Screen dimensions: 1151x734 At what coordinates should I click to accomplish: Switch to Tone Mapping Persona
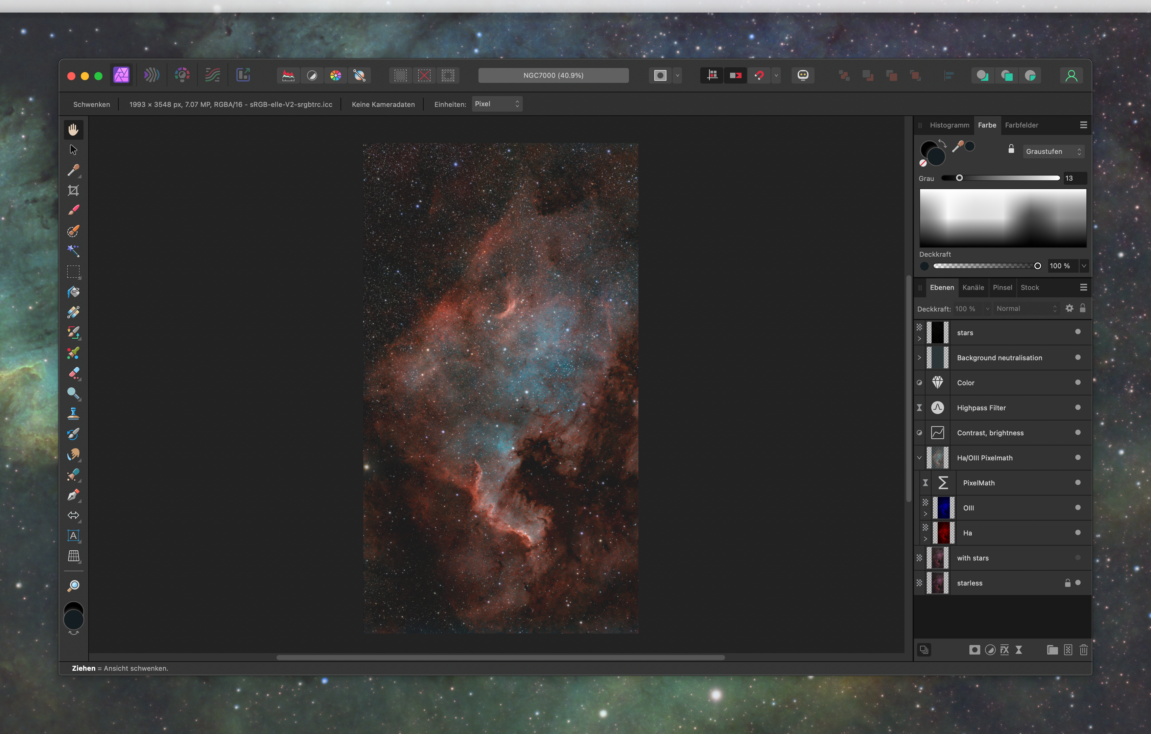pos(213,75)
